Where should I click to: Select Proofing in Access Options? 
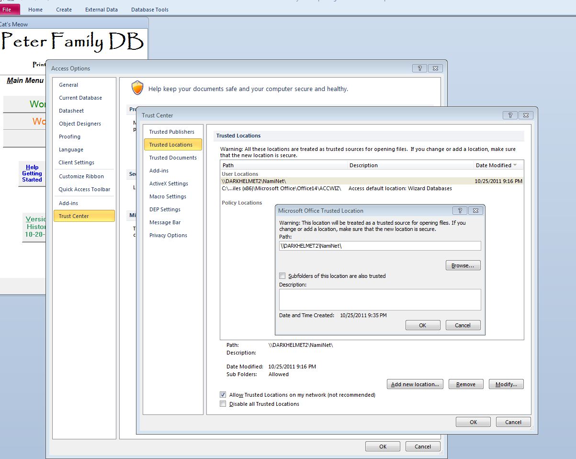click(84, 137)
